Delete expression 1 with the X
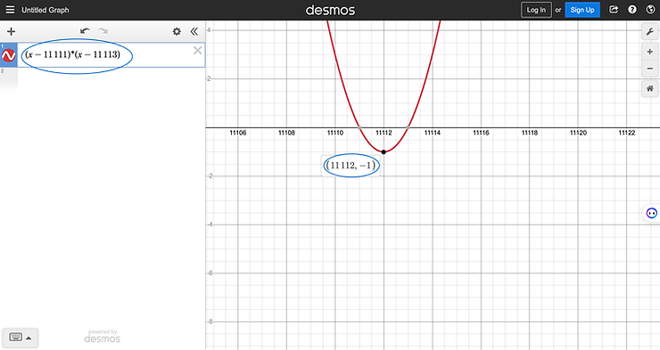 [197, 51]
